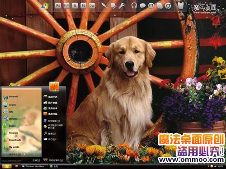Screen dimensions: 226x169
Task: Launch Dreamweaver from the DW dock icon
Action: [x=92, y=6]
